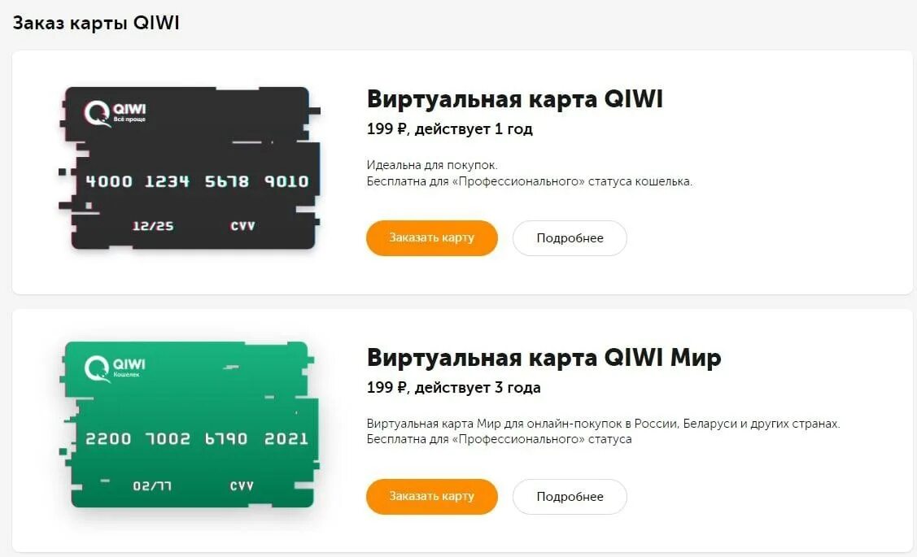The height and width of the screenshot is (557, 917).
Task: Order the virtual QIWI card
Action: coord(431,238)
